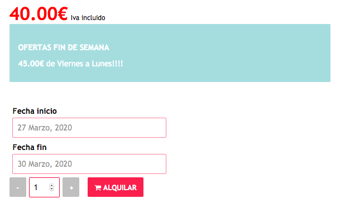Click the shopping cart icon on ALQUILAR
This screenshot has width=350, height=208.
pos(98,188)
